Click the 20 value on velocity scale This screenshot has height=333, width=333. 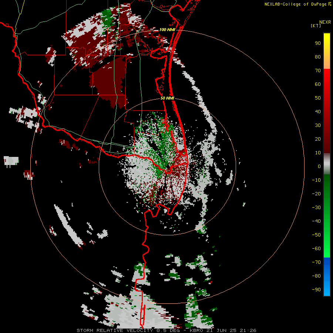tap(318, 139)
